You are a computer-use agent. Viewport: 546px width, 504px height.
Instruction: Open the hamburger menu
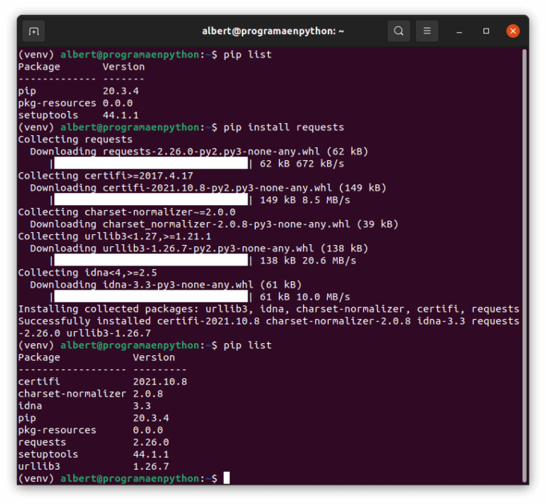(427, 31)
